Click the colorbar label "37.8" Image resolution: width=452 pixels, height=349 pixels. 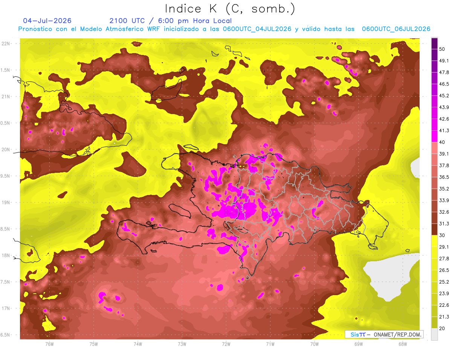tap(444, 165)
